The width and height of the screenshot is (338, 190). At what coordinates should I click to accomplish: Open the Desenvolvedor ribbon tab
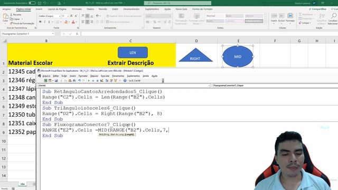pos(132,9)
